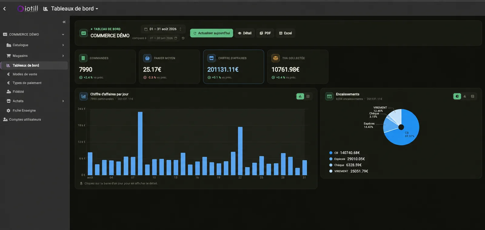
Task: Click the Commandes receipt icon
Action: click(x=83, y=58)
